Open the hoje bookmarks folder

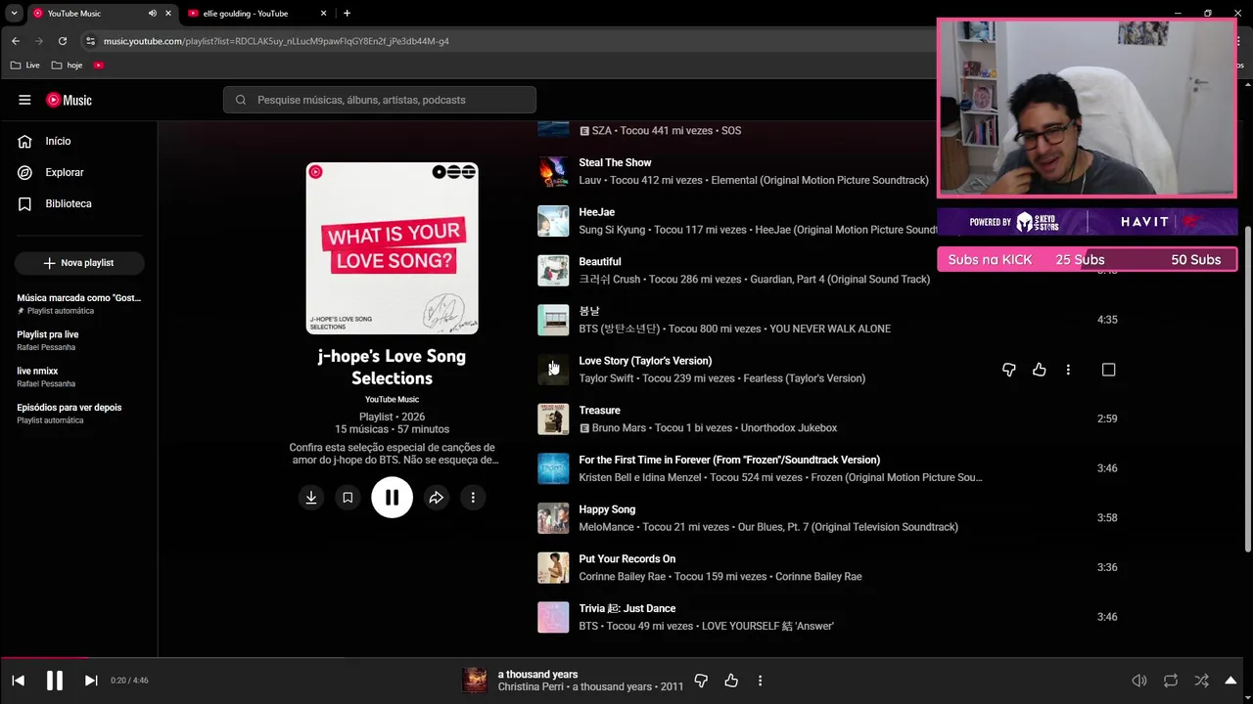click(x=68, y=66)
